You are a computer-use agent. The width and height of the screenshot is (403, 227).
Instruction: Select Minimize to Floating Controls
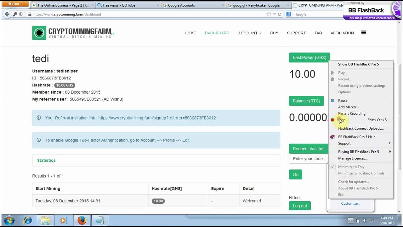(x=361, y=173)
